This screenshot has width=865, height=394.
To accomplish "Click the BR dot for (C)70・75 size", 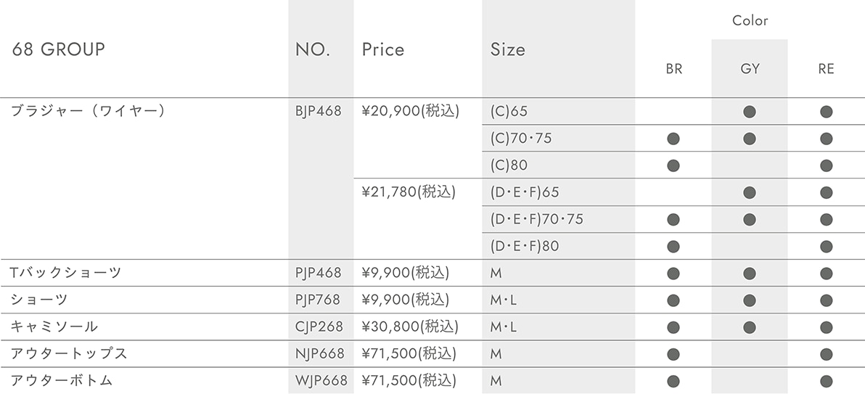I will click(x=673, y=139).
